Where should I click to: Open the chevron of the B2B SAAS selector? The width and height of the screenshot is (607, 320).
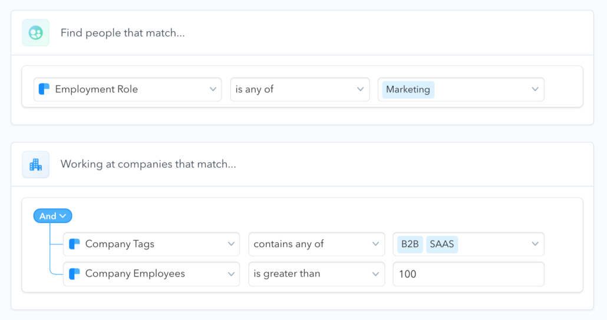click(x=535, y=244)
